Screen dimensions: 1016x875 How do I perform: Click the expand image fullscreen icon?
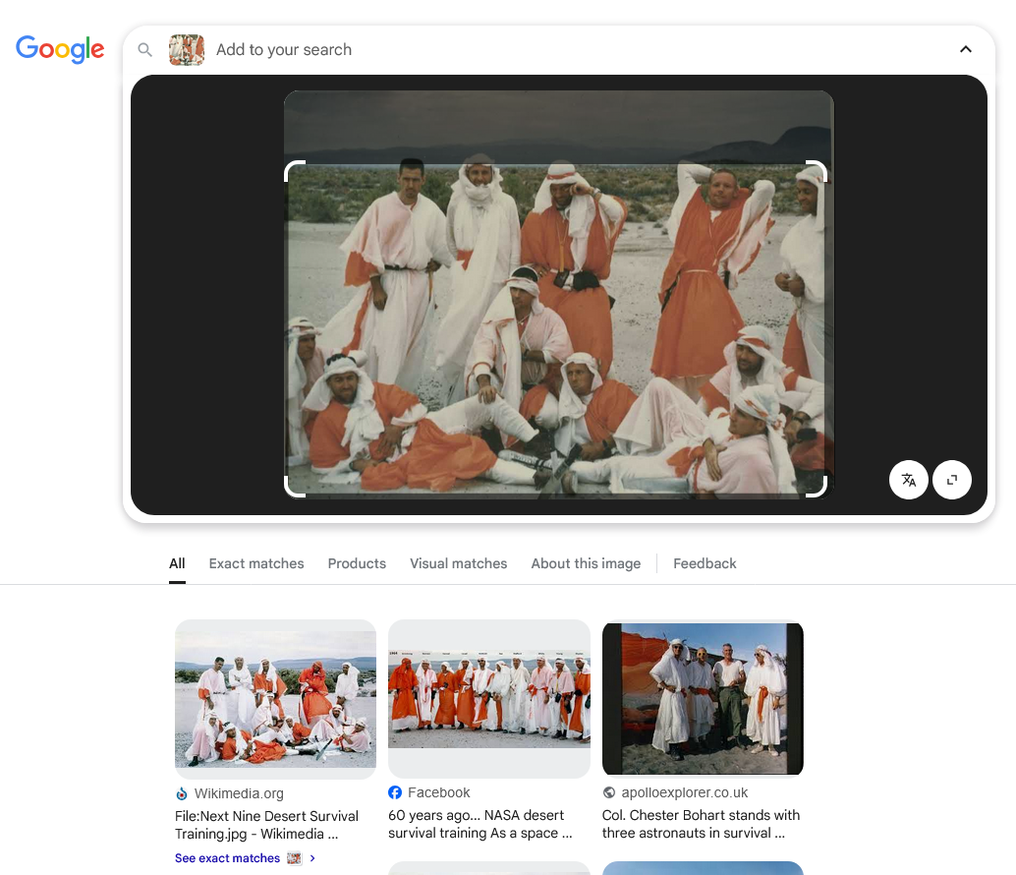click(x=952, y=480)
